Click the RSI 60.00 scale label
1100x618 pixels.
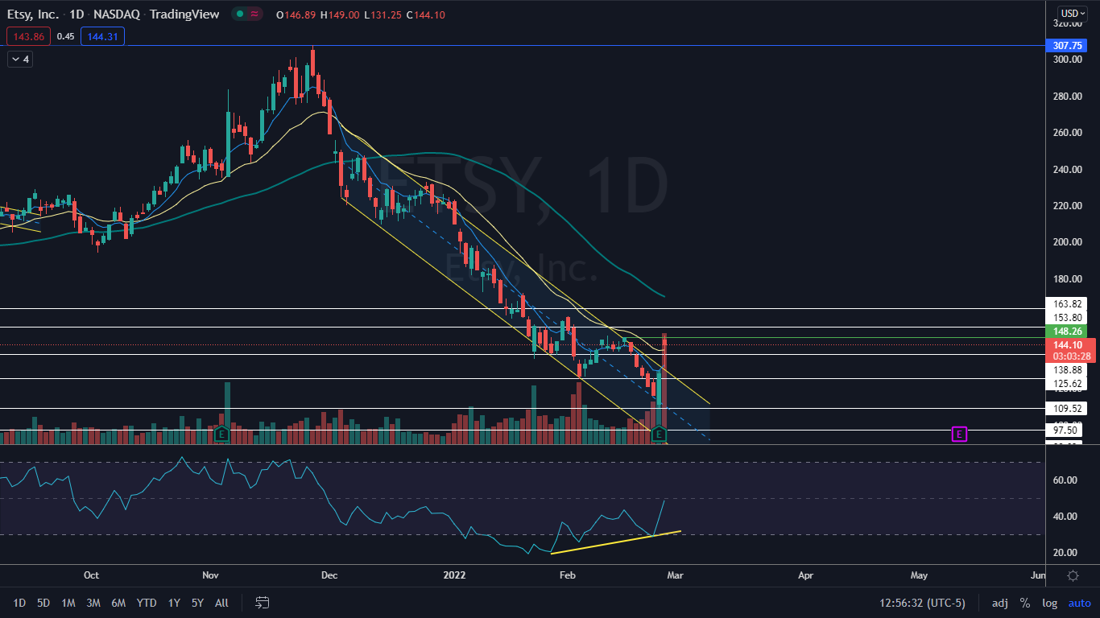click(1065, 480)
